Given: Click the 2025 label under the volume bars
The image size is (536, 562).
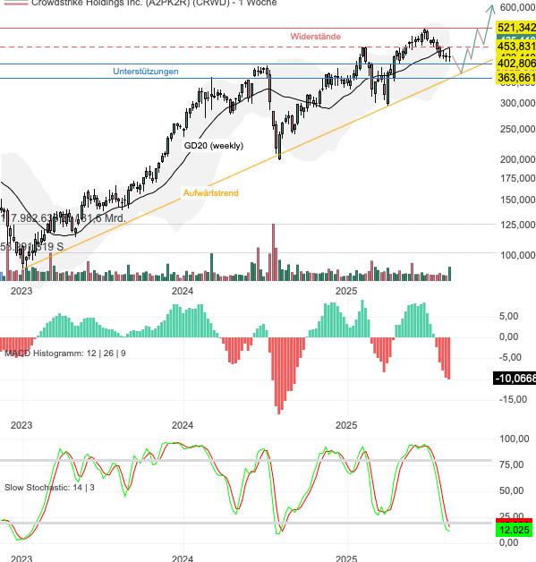Looking at the screenshot, I should pos(346,291).
